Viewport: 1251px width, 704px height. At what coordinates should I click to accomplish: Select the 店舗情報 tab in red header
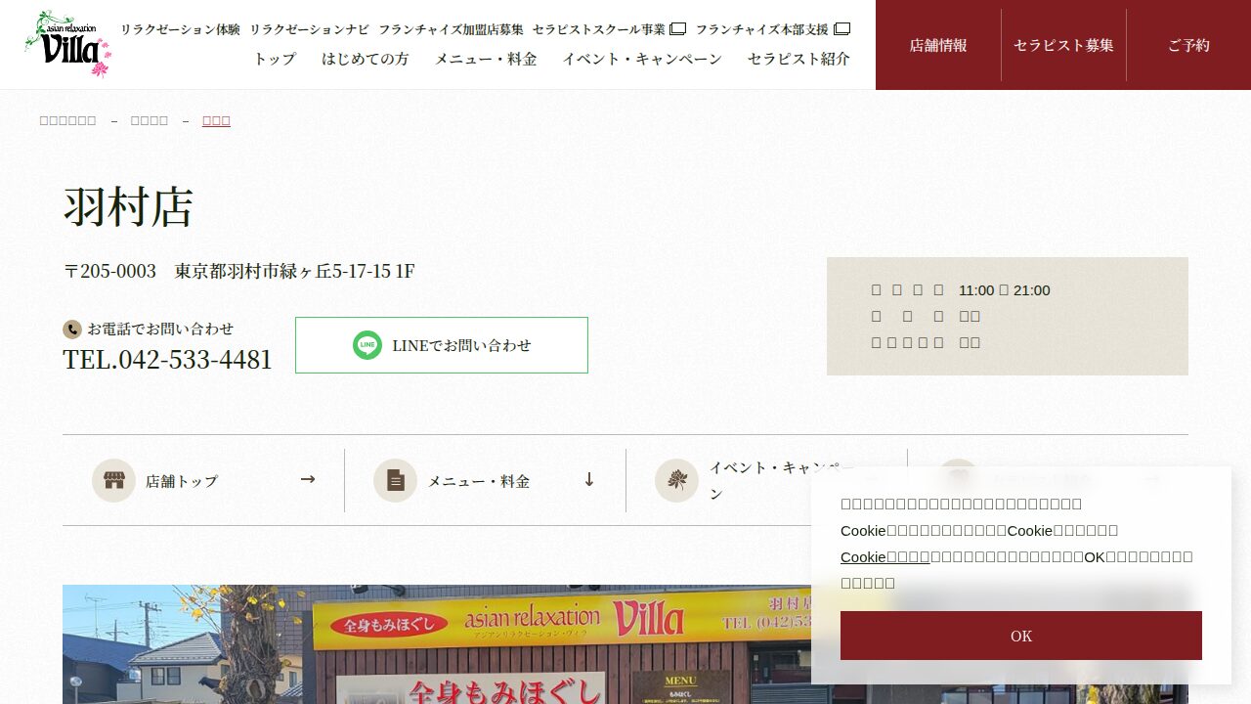[938, 45]
